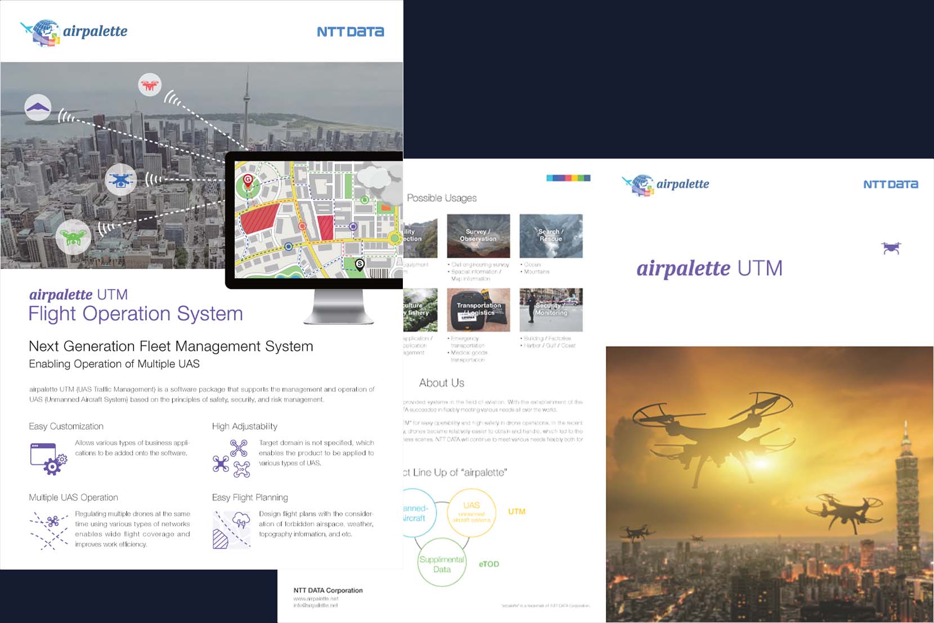Select the Transportation / Logistics image
This screenshot has height=623, width=934.
[478, 310]
